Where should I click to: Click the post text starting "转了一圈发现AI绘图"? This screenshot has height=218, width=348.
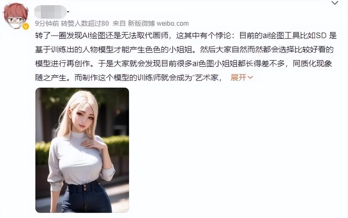[186, 57]
